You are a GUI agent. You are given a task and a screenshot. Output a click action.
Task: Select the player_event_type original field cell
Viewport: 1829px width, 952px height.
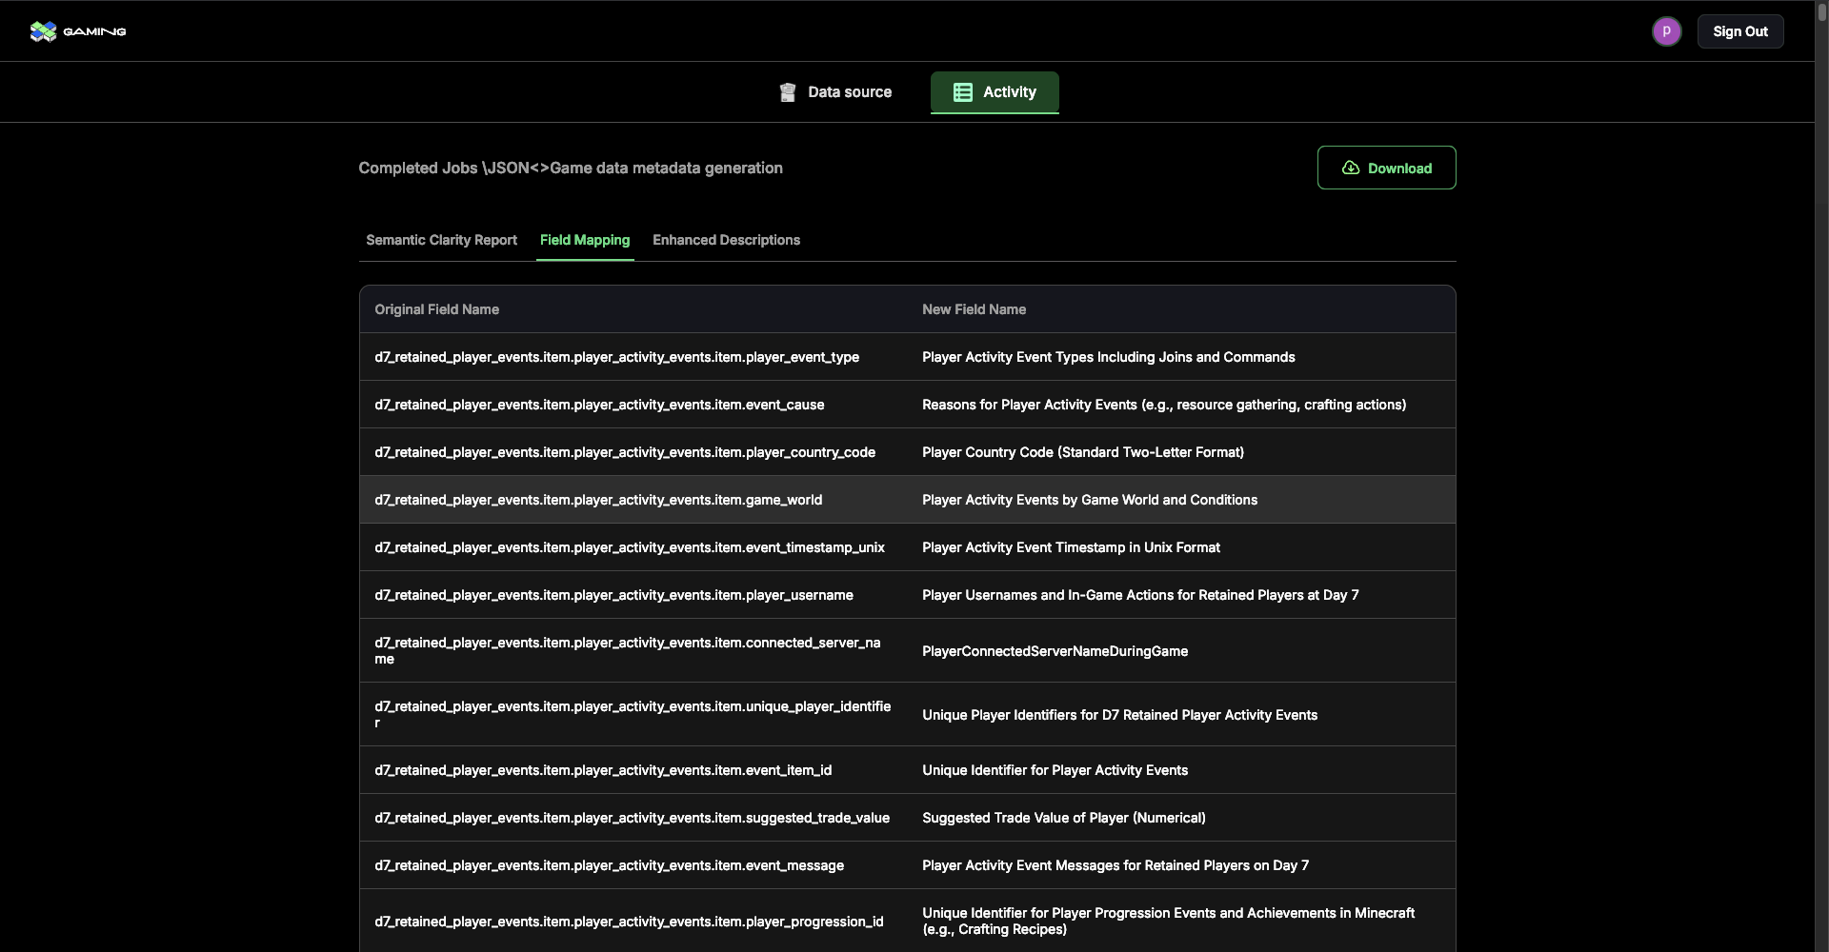click(x=633, y=357)
